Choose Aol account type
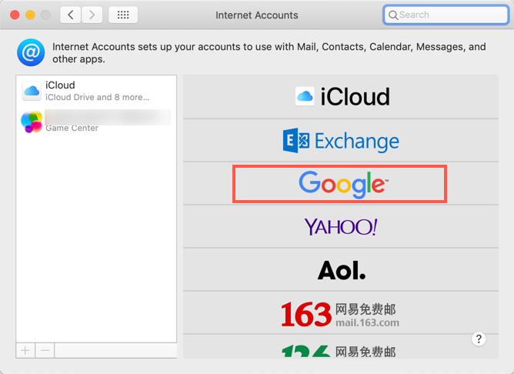 tap(341, 270)
